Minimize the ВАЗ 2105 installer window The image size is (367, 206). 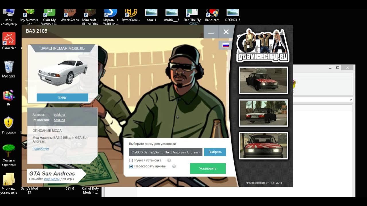tap(211, 32)
